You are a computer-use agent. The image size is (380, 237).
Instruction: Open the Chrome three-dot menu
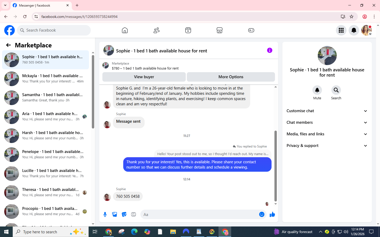(x=374, y=17)
